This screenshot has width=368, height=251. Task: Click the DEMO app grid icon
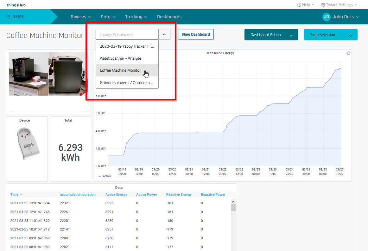8,17
